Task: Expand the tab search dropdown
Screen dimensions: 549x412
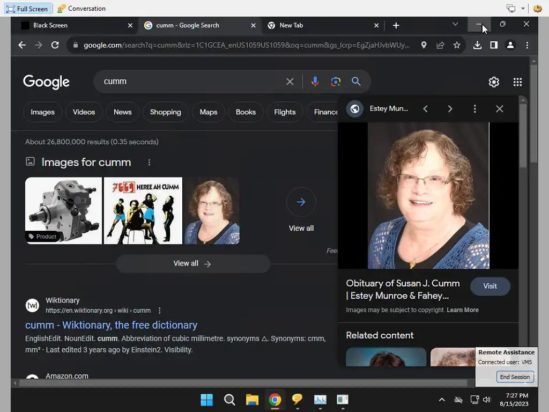Action: click(455, 24)
